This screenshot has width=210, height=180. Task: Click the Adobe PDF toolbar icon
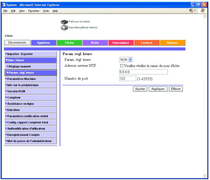pyautogui.click(x=191, y=10)
